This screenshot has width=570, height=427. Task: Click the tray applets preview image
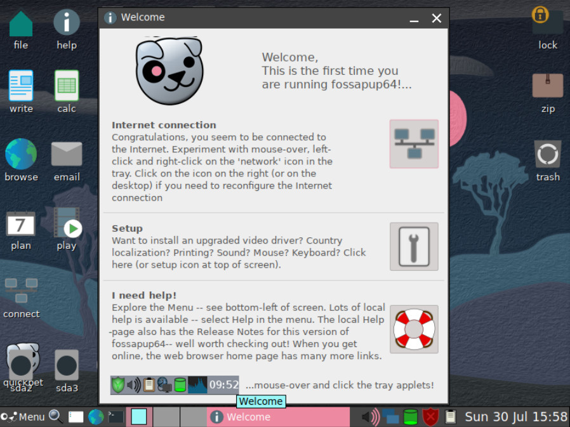tap(175, 385)
